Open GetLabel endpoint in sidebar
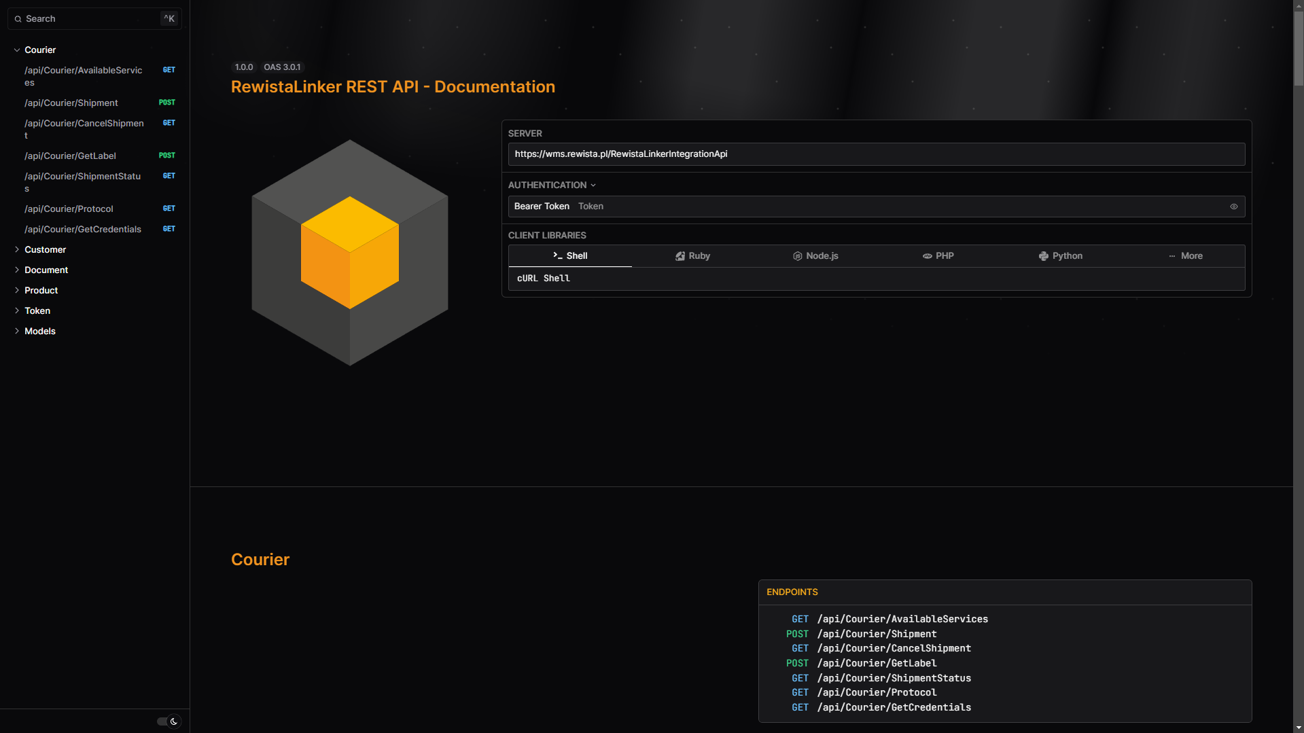 [x=95, y=156]
